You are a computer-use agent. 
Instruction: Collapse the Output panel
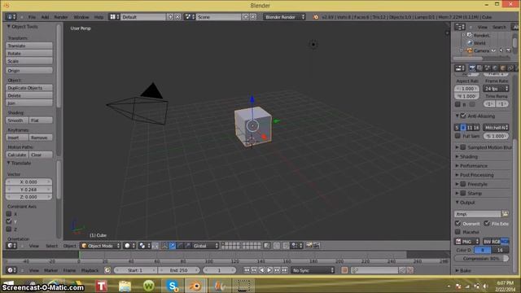click(x=467, y=203)
